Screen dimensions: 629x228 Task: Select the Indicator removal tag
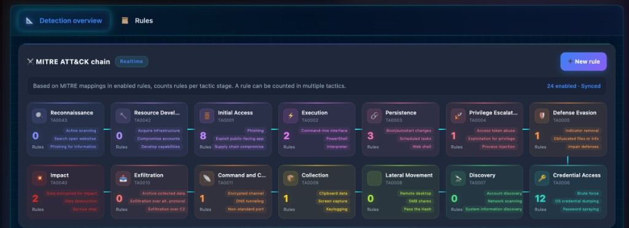pyautogui.click(x=582, y=131)
